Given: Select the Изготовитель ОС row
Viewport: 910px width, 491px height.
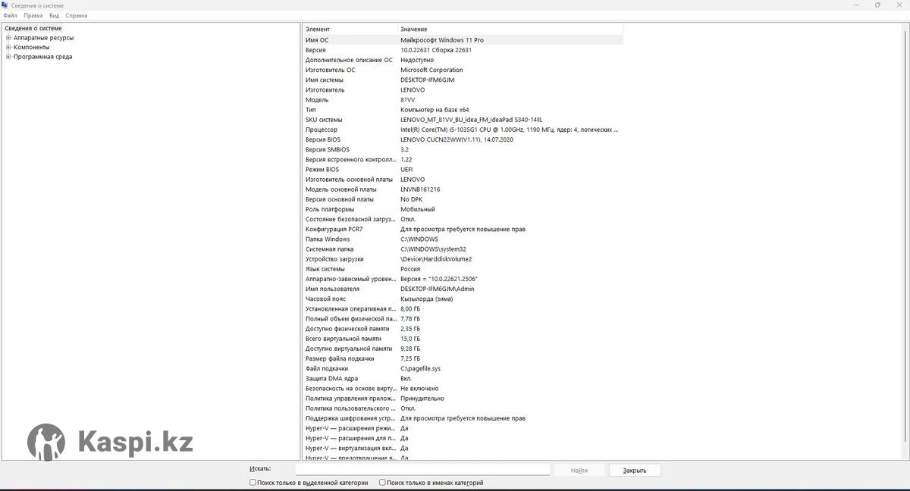Looking at the screenshot, I should tap(463, 70).
